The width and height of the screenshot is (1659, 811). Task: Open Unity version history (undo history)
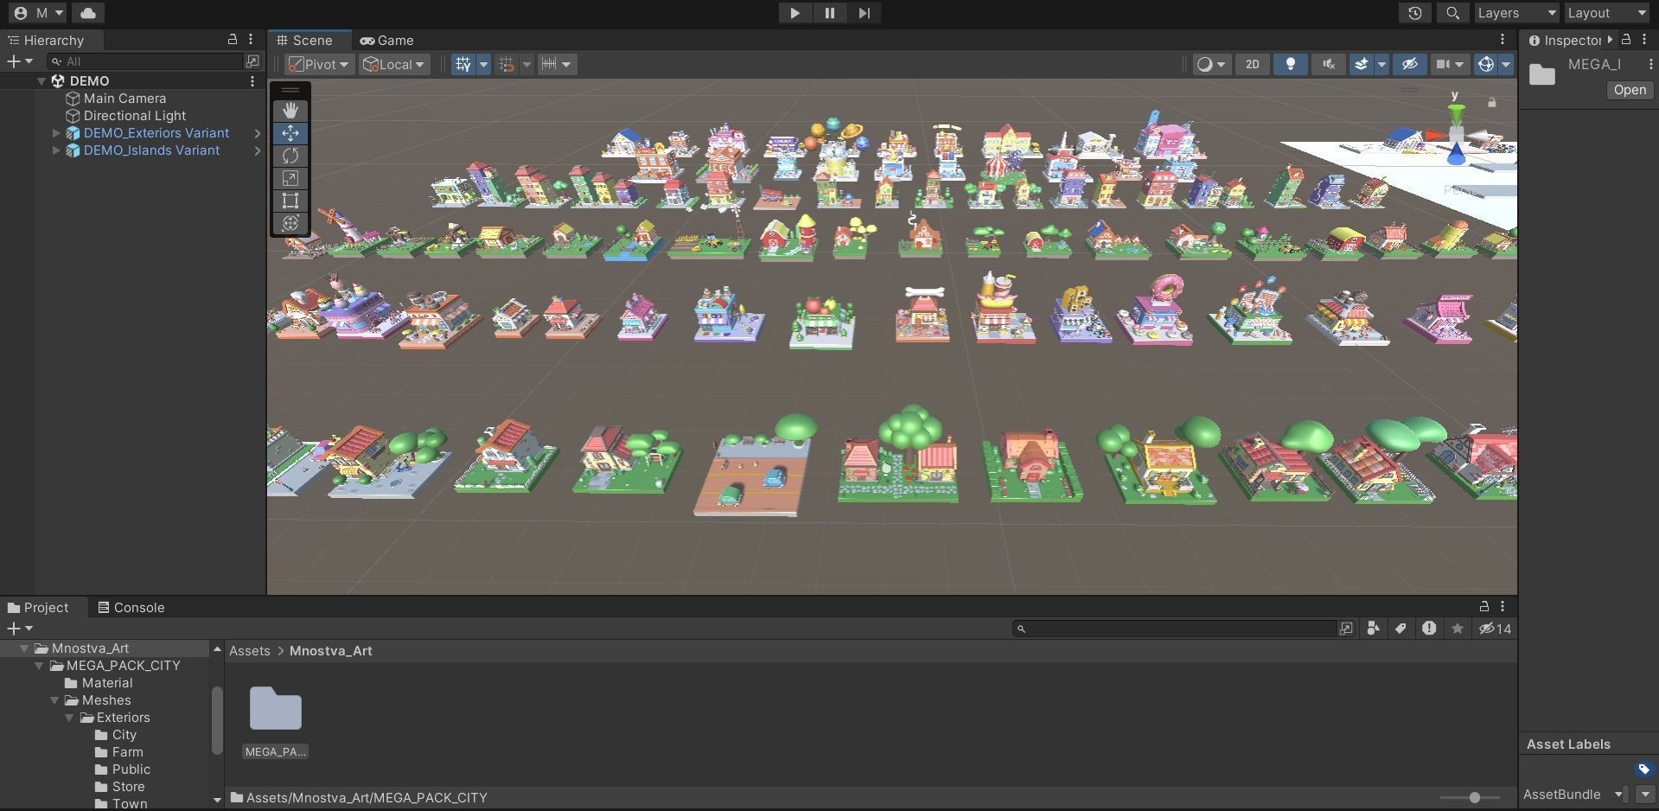tap(1414, 13)
